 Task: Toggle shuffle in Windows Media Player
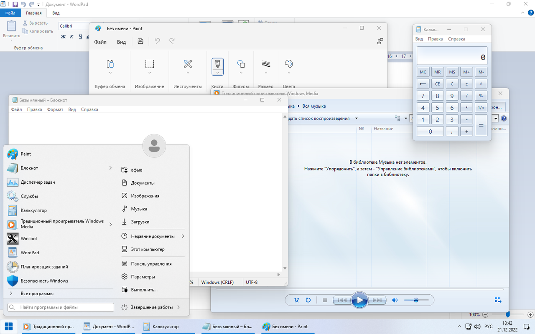[297, 300]
